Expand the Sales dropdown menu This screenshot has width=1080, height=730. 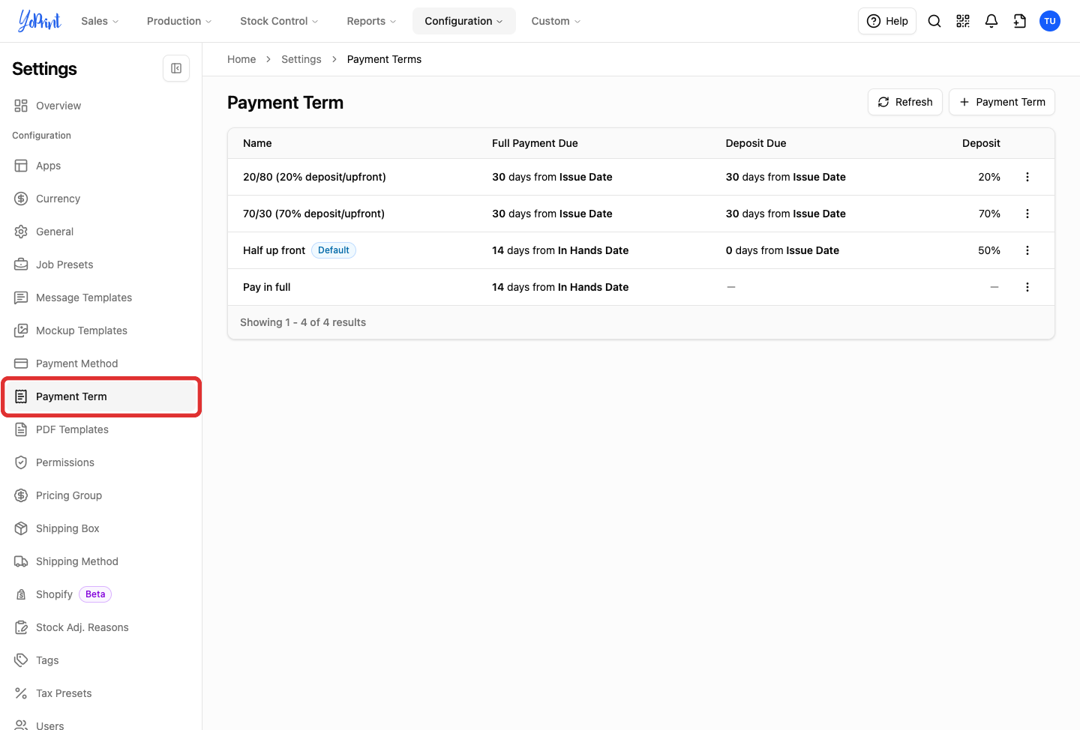[100, 21]
